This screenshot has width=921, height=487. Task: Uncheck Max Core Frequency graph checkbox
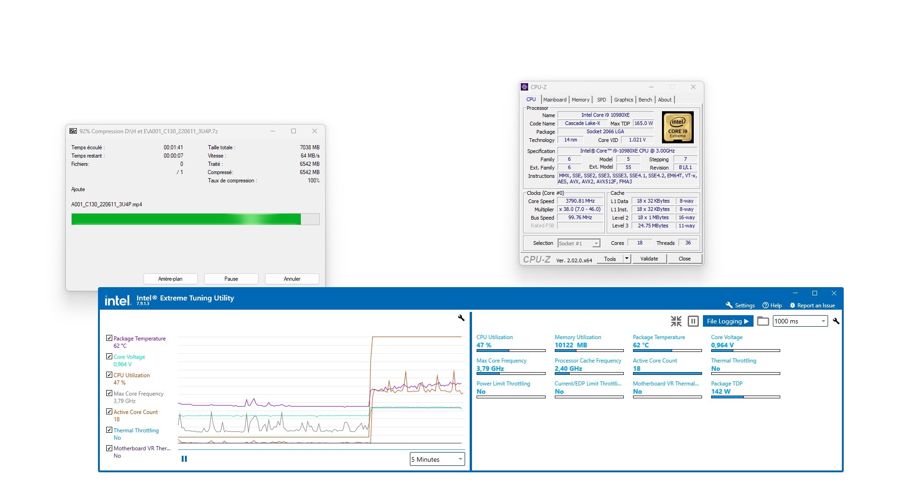coord(109,393)
